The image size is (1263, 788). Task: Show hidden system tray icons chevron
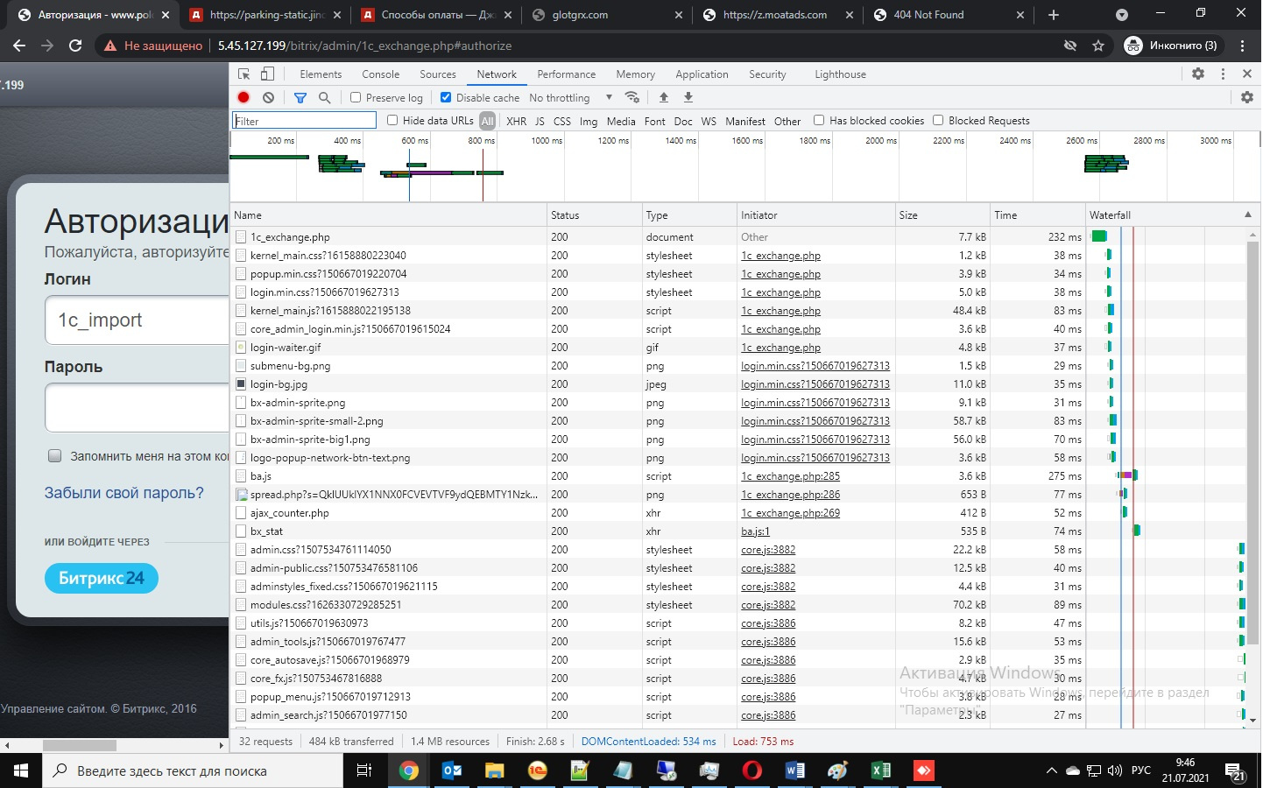click(1051, 770)
